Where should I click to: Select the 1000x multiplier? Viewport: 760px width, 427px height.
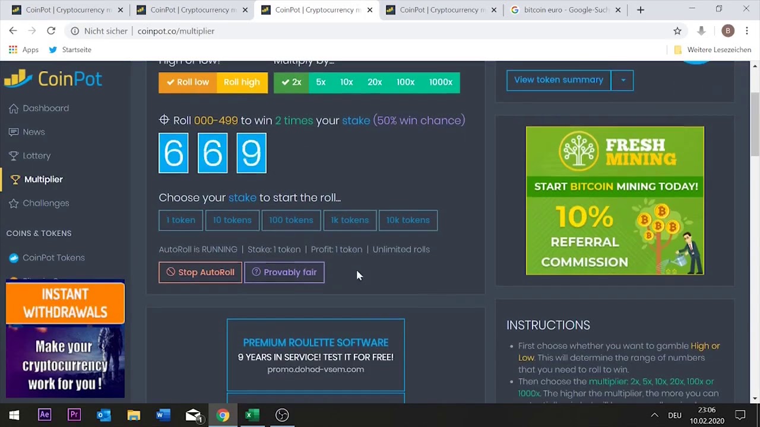click(441, 82)
